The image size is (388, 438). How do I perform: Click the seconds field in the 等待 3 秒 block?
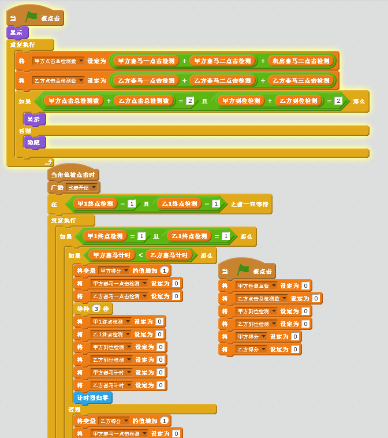(96, 309)
